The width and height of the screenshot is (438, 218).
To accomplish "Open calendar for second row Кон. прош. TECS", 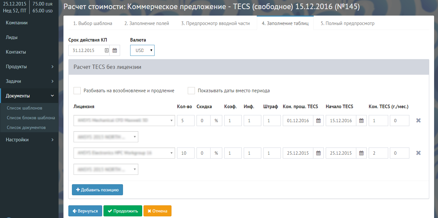I will 318,153.
